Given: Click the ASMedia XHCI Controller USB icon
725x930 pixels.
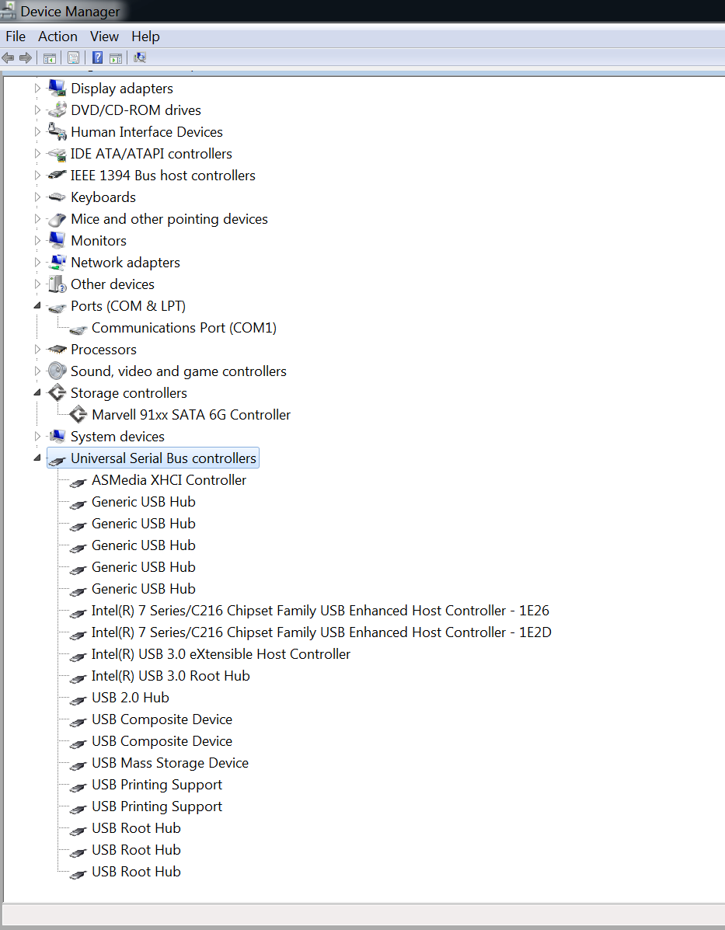Looking at the screenshot, I should click(x=78, y=482).
